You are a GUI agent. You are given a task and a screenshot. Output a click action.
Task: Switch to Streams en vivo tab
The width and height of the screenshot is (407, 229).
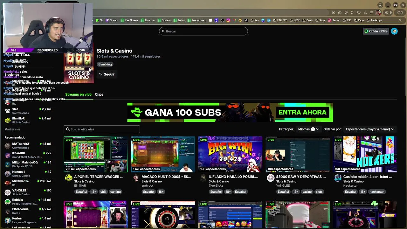click(78, 94)
